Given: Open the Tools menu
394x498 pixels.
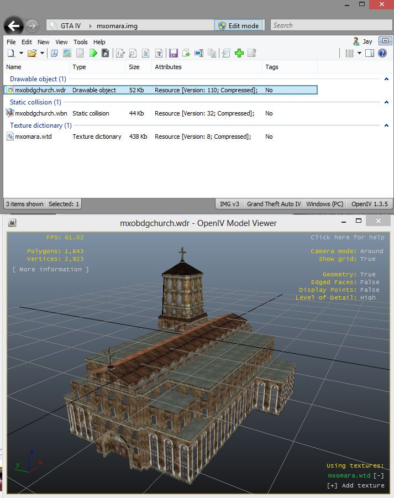Looking at the screenshot, I should click(80, 42).
